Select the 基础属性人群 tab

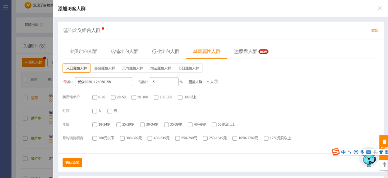207,52
